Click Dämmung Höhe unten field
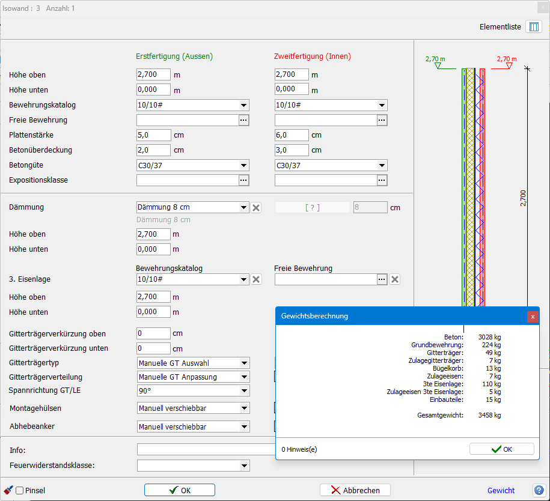Viewport: 550px width, 501px height. [x=153, y=249]
